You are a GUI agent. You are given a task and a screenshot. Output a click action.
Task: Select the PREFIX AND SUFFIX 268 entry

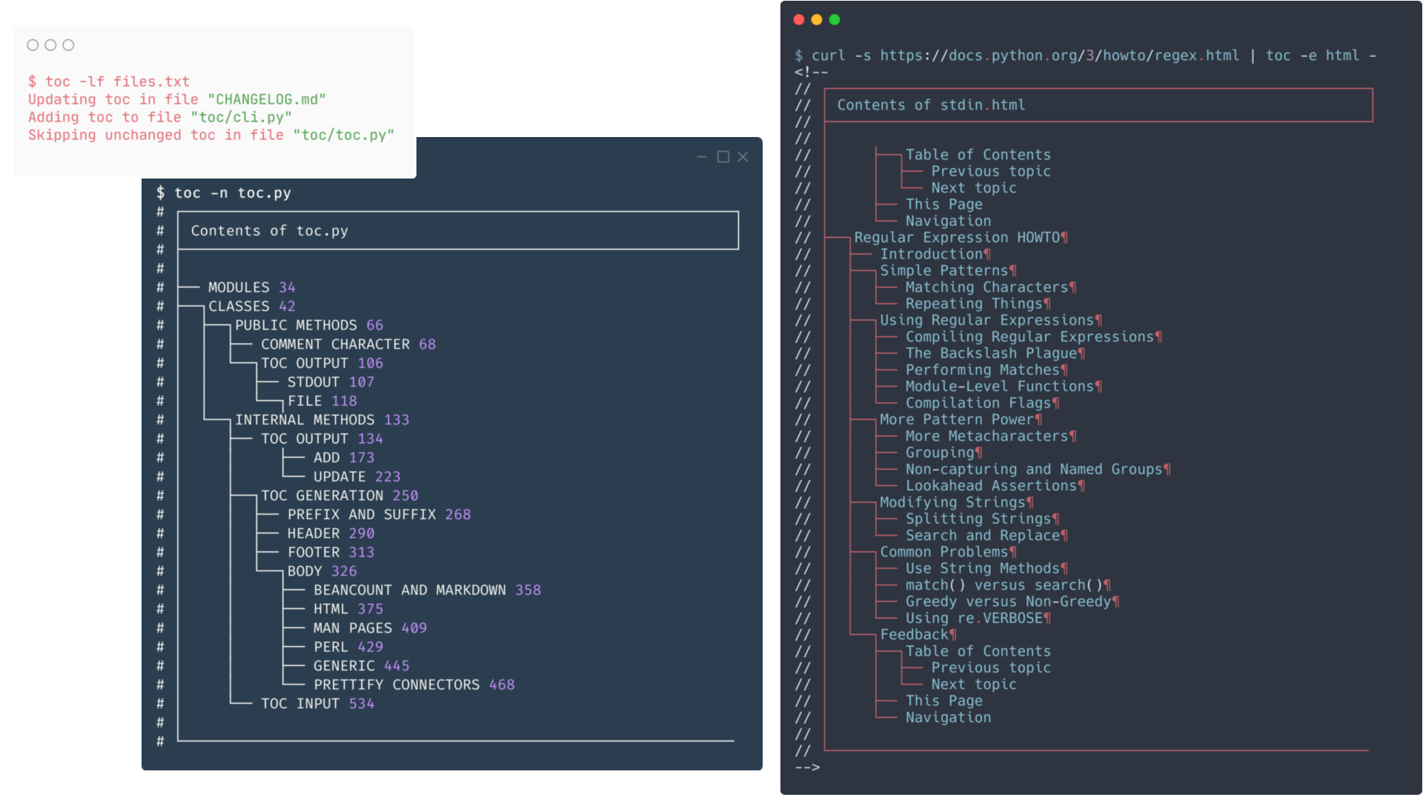pos(379,515)
